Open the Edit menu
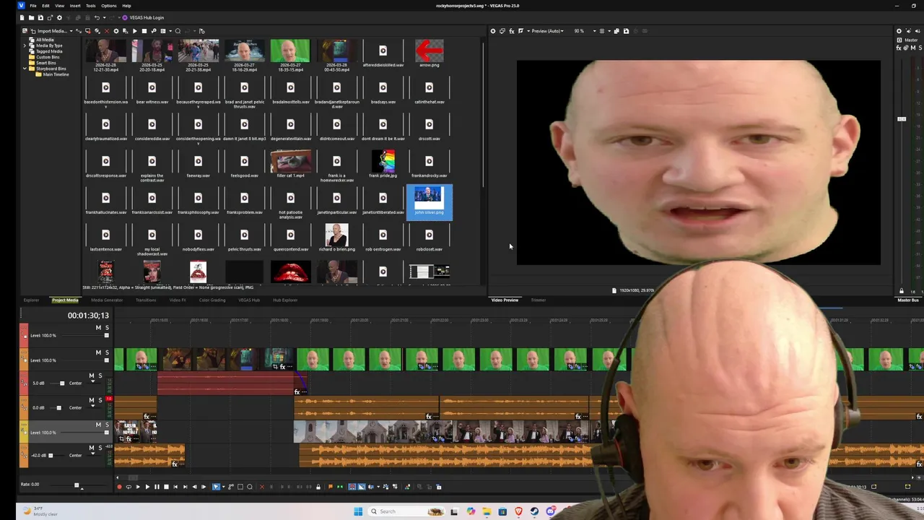 pos(45,6)
